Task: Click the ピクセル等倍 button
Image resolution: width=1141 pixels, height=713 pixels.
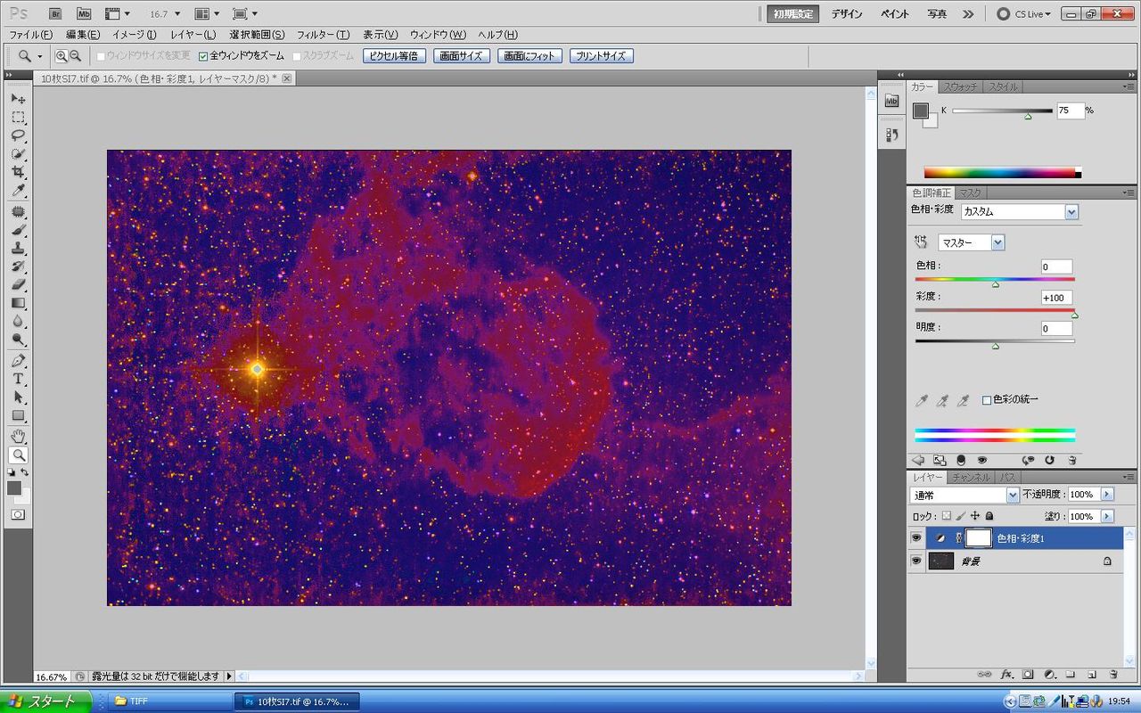Action: (x=393, y=55)
